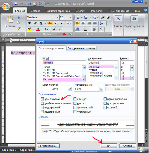Viewport: 149px width, 153px height.
Task: Run spelling check from quick access toolbar
Action: (x=40, y=4)
